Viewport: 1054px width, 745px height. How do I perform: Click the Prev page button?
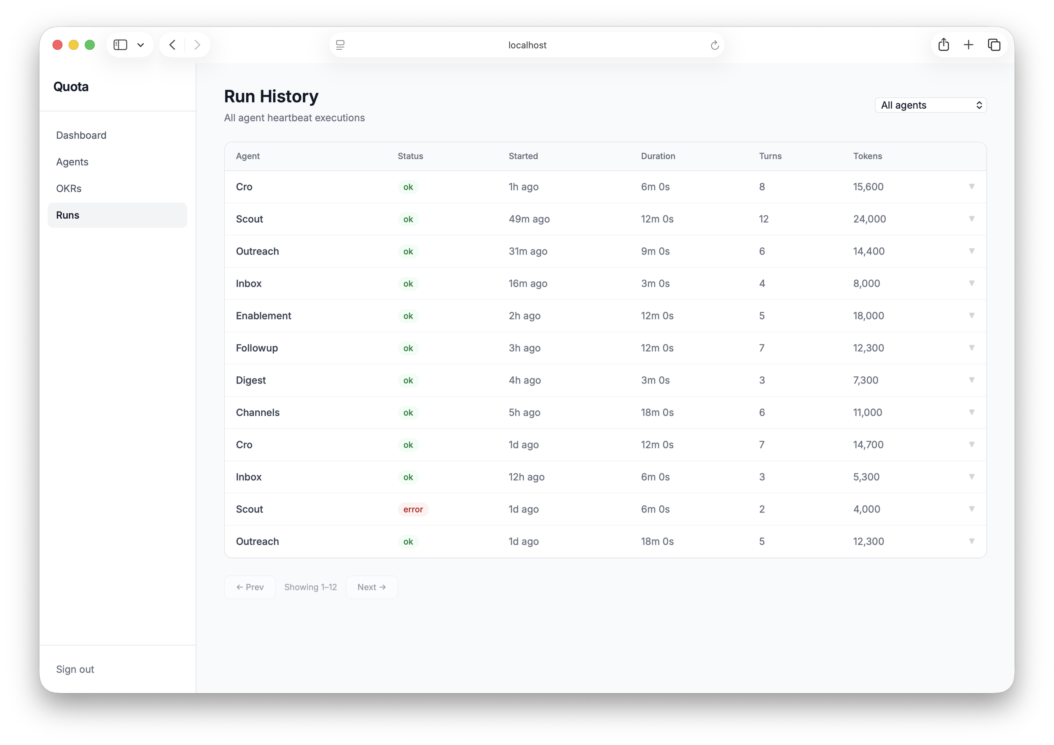pyautogui.click(x=250, y=587)
